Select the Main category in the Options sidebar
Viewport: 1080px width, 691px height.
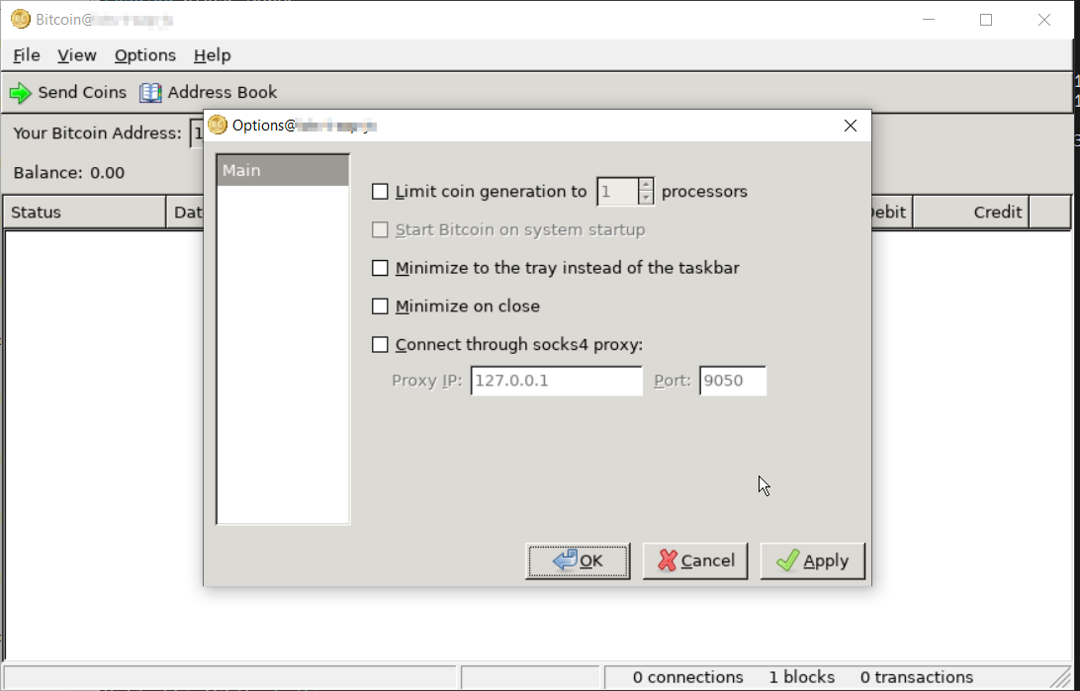click(x=241, y=169)
